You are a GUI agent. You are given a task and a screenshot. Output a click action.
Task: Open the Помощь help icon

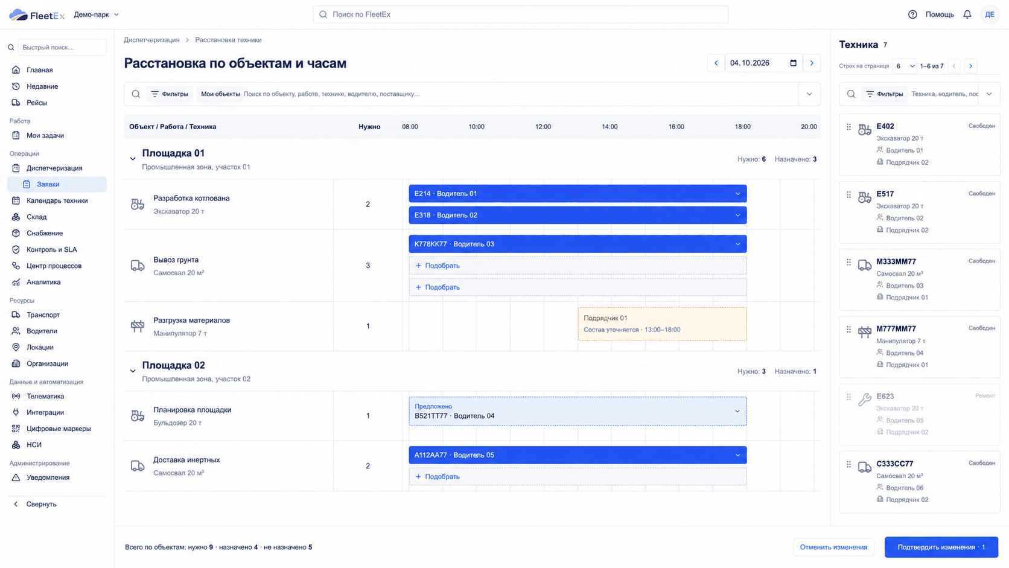pyautogui.click(x=912, y=14)
